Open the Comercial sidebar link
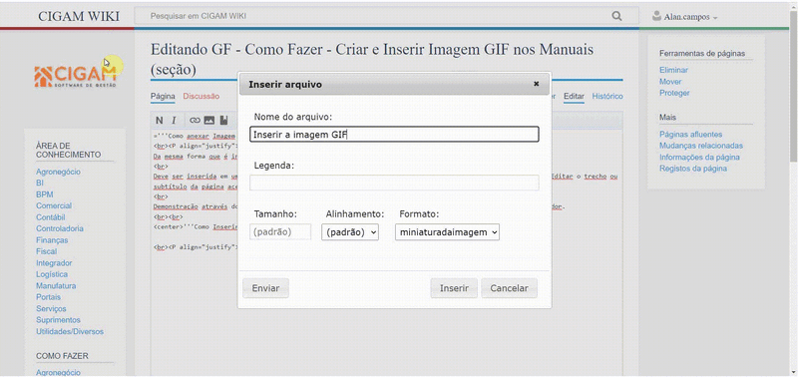The width and height of the screenshot is (798, 377). pos(54,206)
